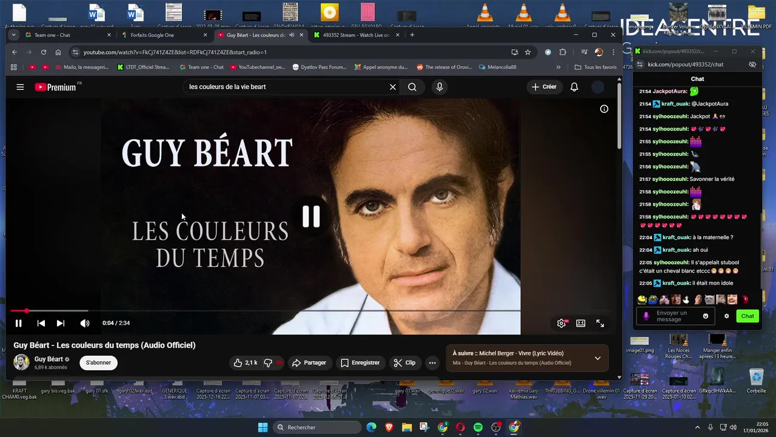Image resolution: width=776 pixels, height=437 pixels.
Task: Go back in the browser
Action: point(15,52)
